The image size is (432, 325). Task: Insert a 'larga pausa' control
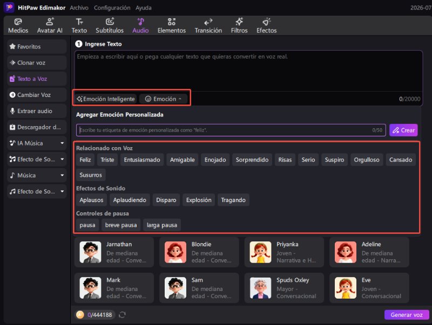click(x=162, y=225)
